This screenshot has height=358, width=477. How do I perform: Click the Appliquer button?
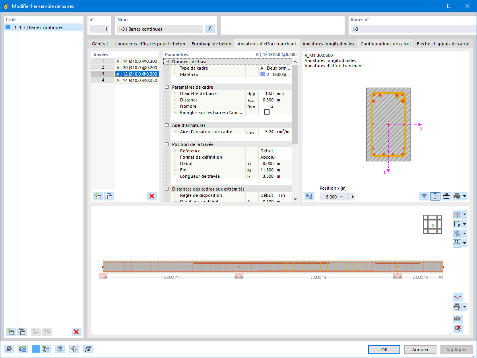click(x=456, y=350)
